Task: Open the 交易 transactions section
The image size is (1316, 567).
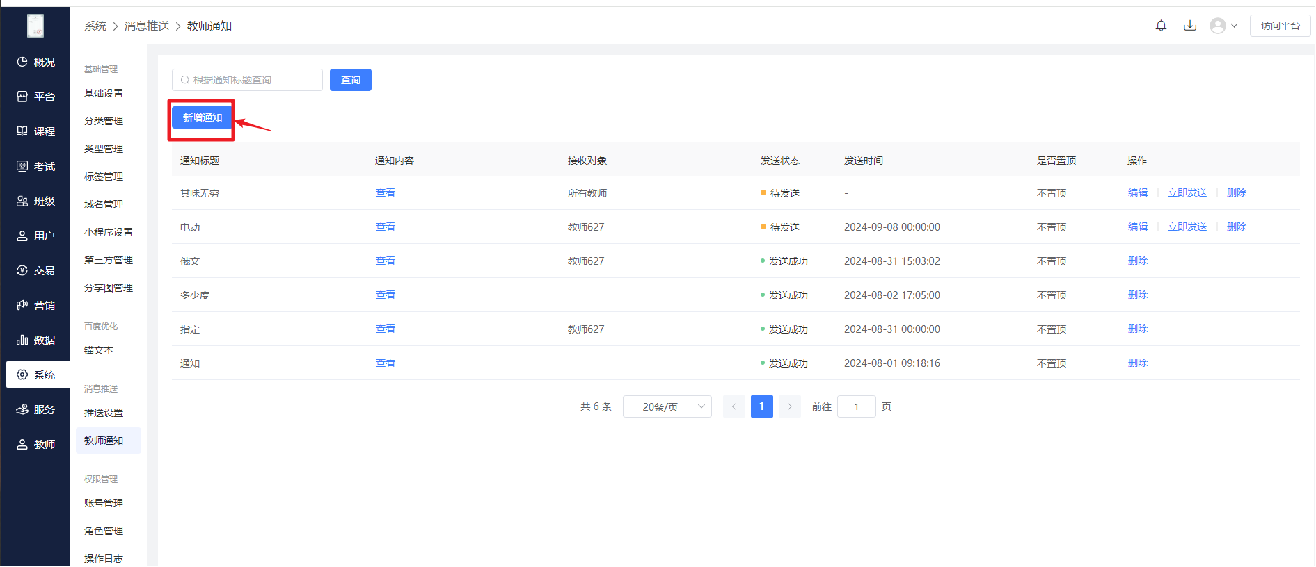Action: coord(35,270)
